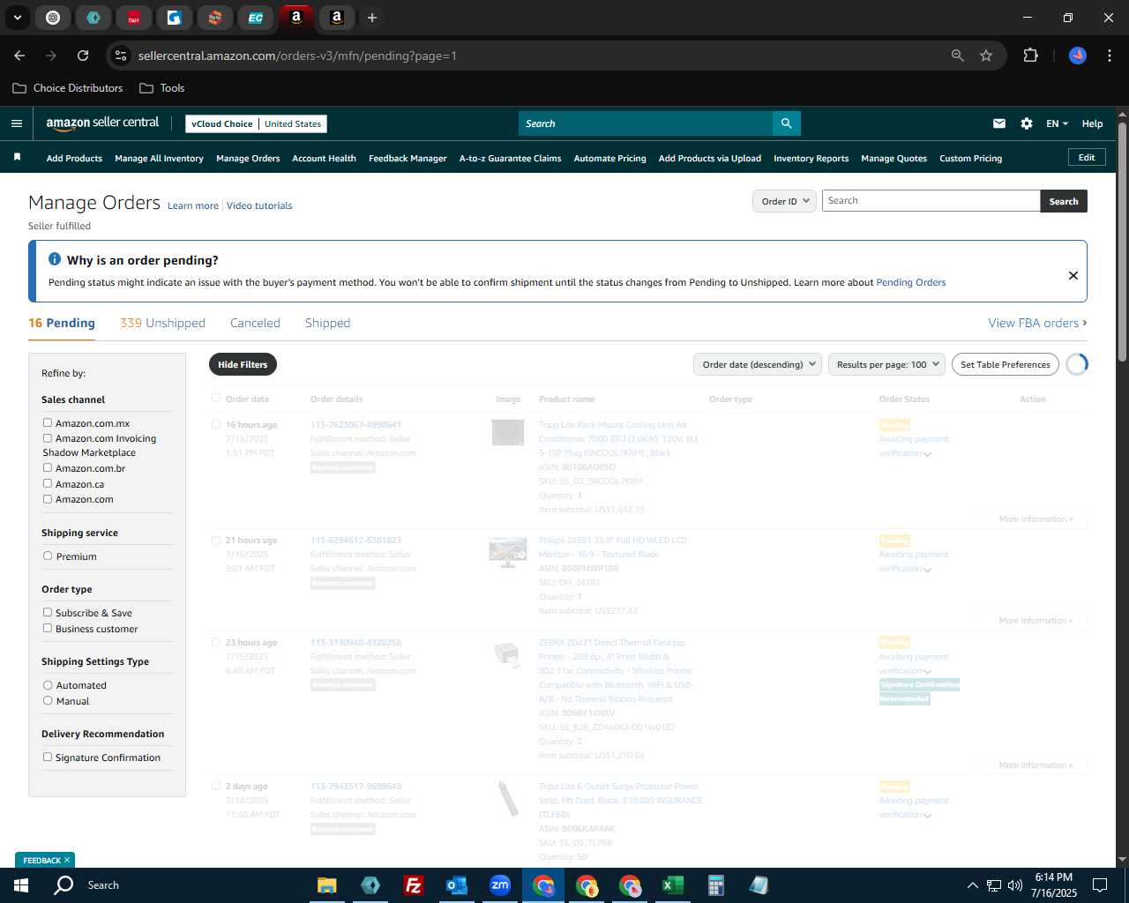
Task: Open the Choice Distributors bookmarks folder
Action: (67, 88)
